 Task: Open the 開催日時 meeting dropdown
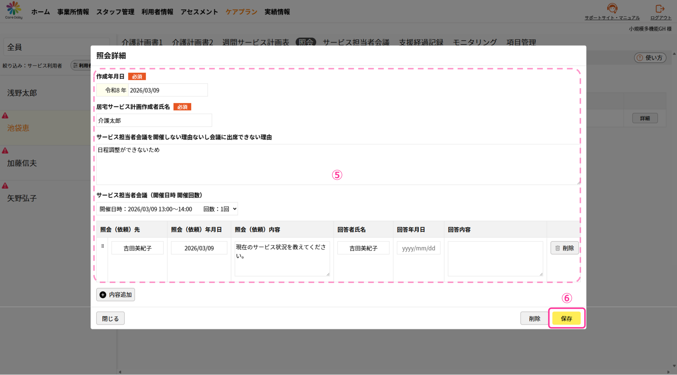[x=167, y=209]
